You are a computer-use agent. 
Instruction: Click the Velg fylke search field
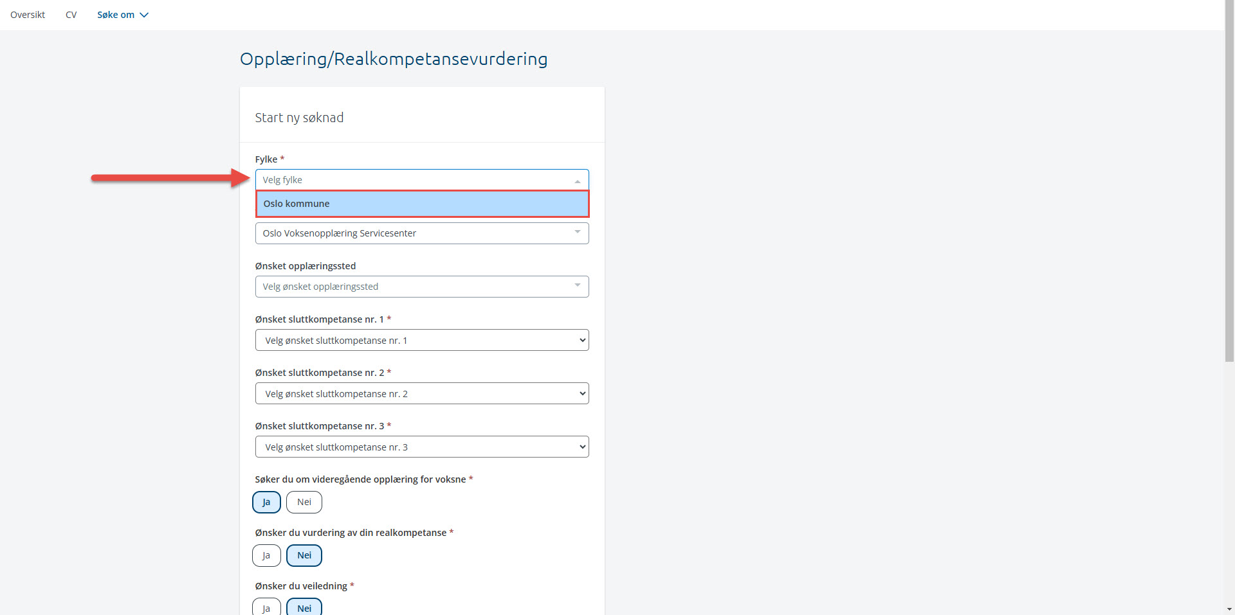412,180
